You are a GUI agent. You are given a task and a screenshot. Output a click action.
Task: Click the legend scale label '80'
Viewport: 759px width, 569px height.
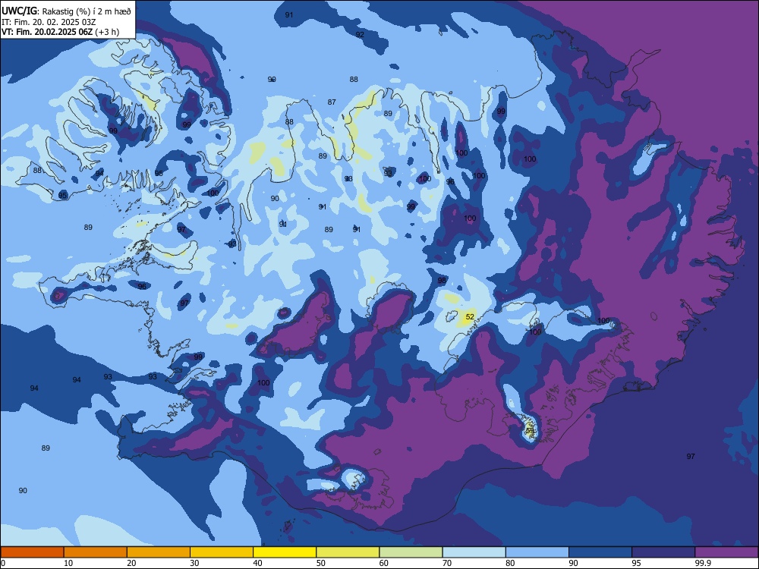tap(510, 563)
